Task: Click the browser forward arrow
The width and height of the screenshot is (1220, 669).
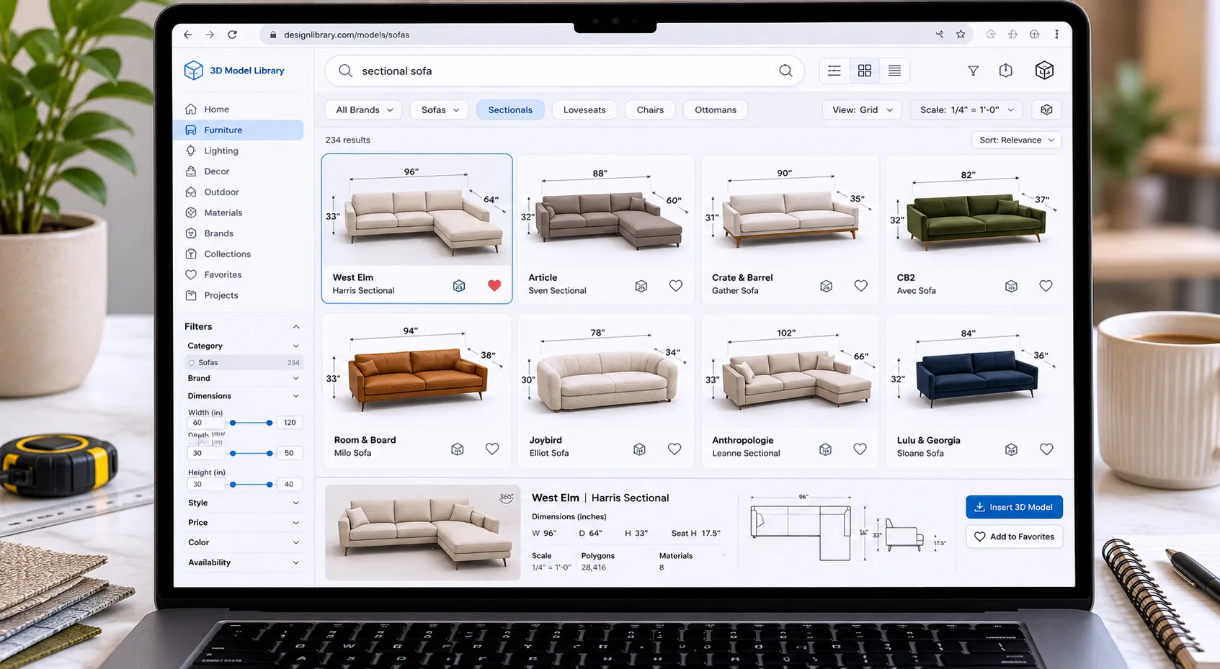Action: [x=210, y=35]
